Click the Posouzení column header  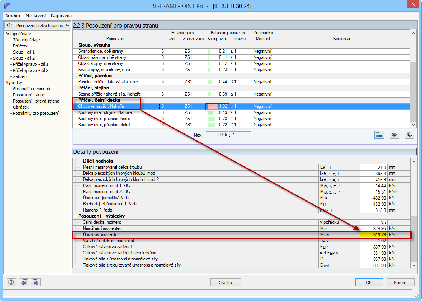[116, 36]
